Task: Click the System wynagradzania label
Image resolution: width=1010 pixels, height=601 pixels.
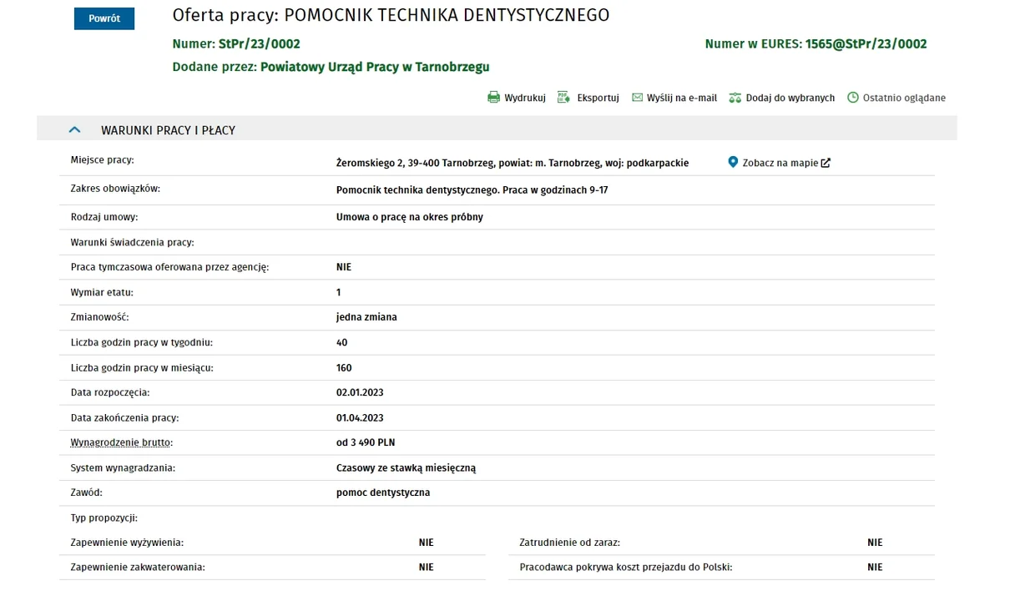Action: [x=123, y=467]
